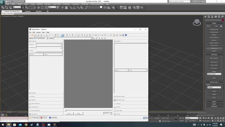This screenshot has height=127, width=225.
Task: Open the Seconds time unit dropdown
Action: point(108,114)
